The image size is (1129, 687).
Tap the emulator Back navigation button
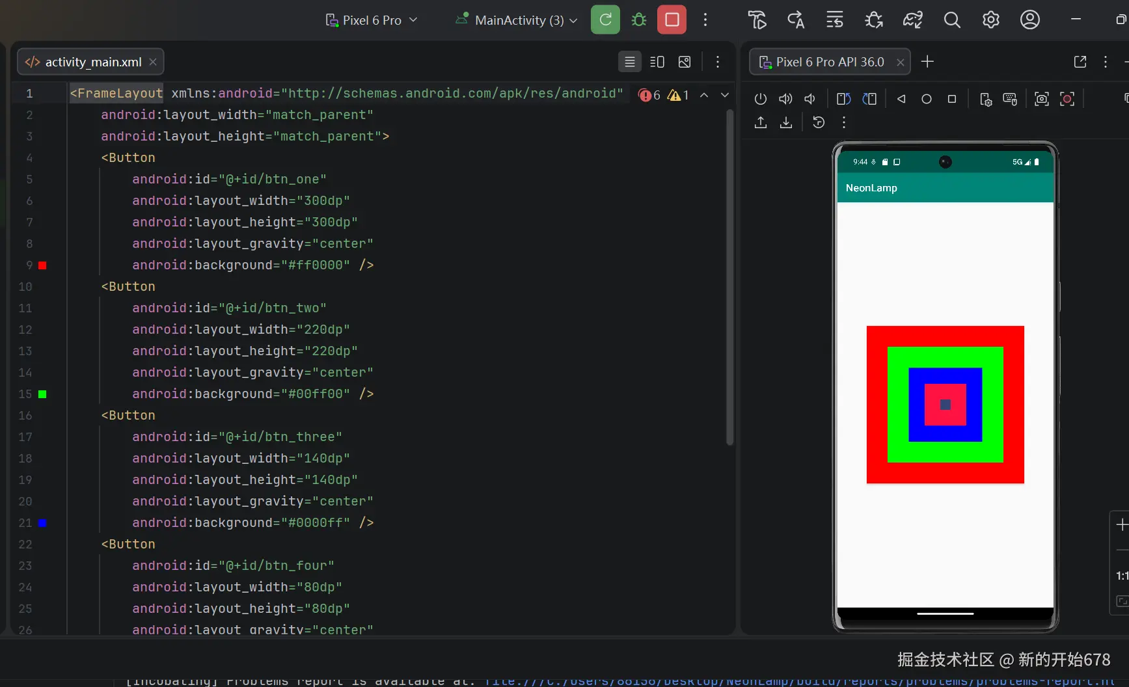tap(901, 99)
